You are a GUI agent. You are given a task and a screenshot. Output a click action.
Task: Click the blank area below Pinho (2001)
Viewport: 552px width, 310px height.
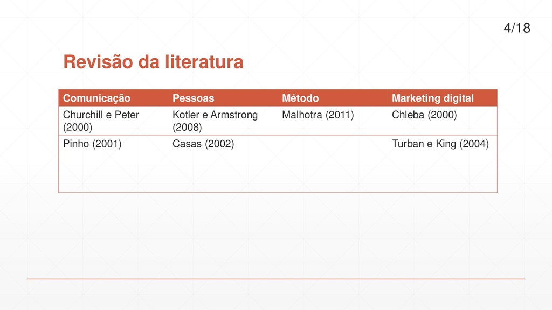[113, 172]
